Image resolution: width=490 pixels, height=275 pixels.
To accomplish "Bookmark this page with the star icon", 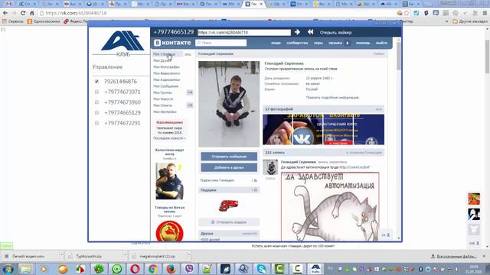I will point(407,13).
